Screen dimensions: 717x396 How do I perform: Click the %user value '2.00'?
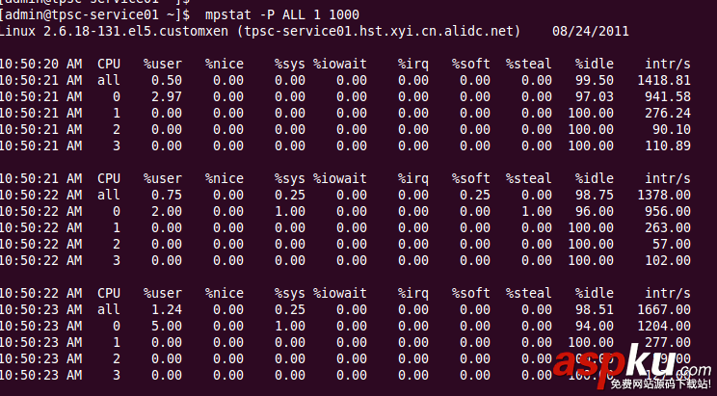click(x=167, y=212)
